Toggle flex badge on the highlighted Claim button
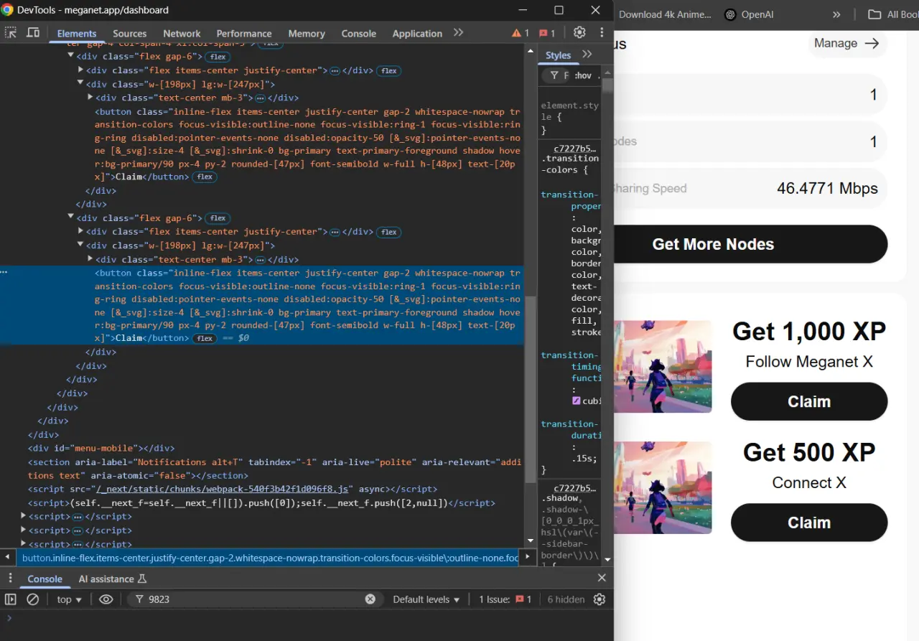Viewport: 919px width, 641px height. [205, 338]
